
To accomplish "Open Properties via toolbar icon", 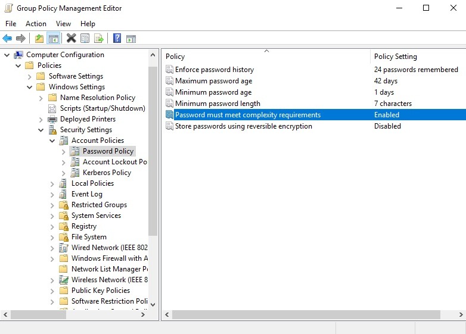I will coord(85,39).
